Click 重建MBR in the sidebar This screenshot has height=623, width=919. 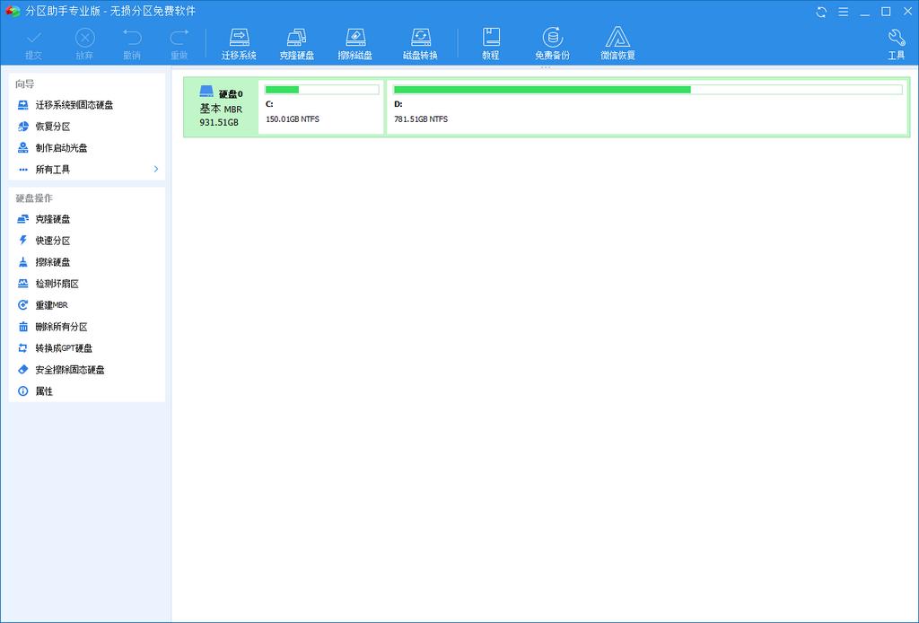pos(52,305)
